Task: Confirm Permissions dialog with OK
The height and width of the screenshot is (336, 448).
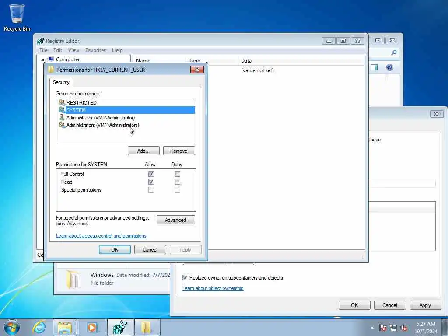Action: [x=115, y=250]
